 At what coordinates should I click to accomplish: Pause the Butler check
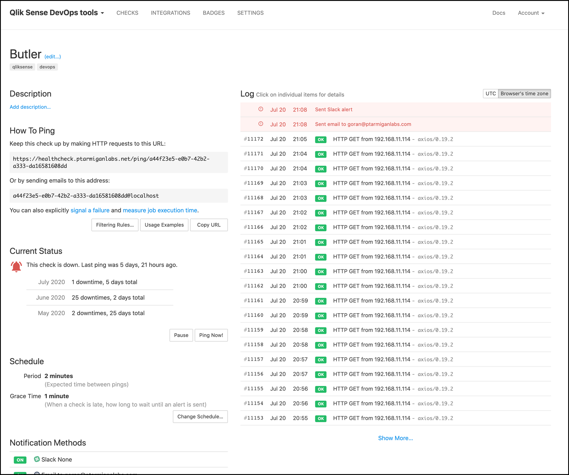point(181,335)
